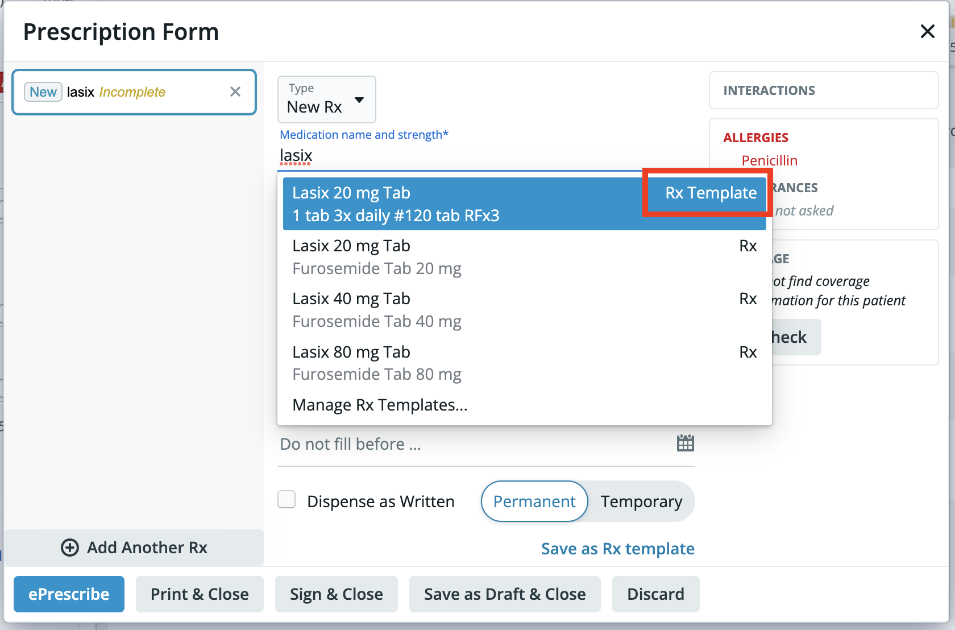Select 'Manage Rx Templates...' from the list
The width and height of the screenshot is (955, 630).
(x=379, y=404)
